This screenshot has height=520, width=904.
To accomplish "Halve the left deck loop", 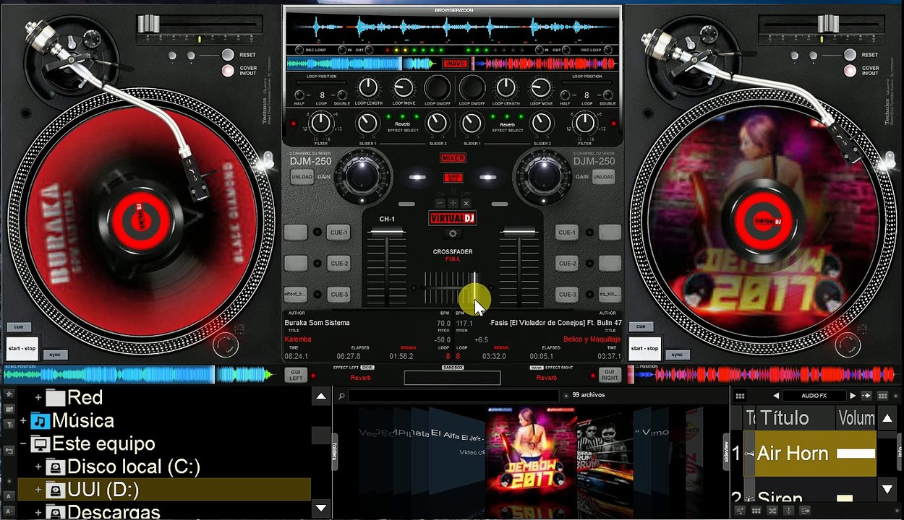I will [299, 95].
